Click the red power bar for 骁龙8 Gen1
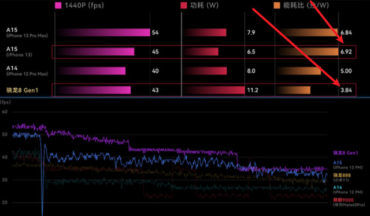Screen dimensions: 370x216 click(x=214, y=90)
